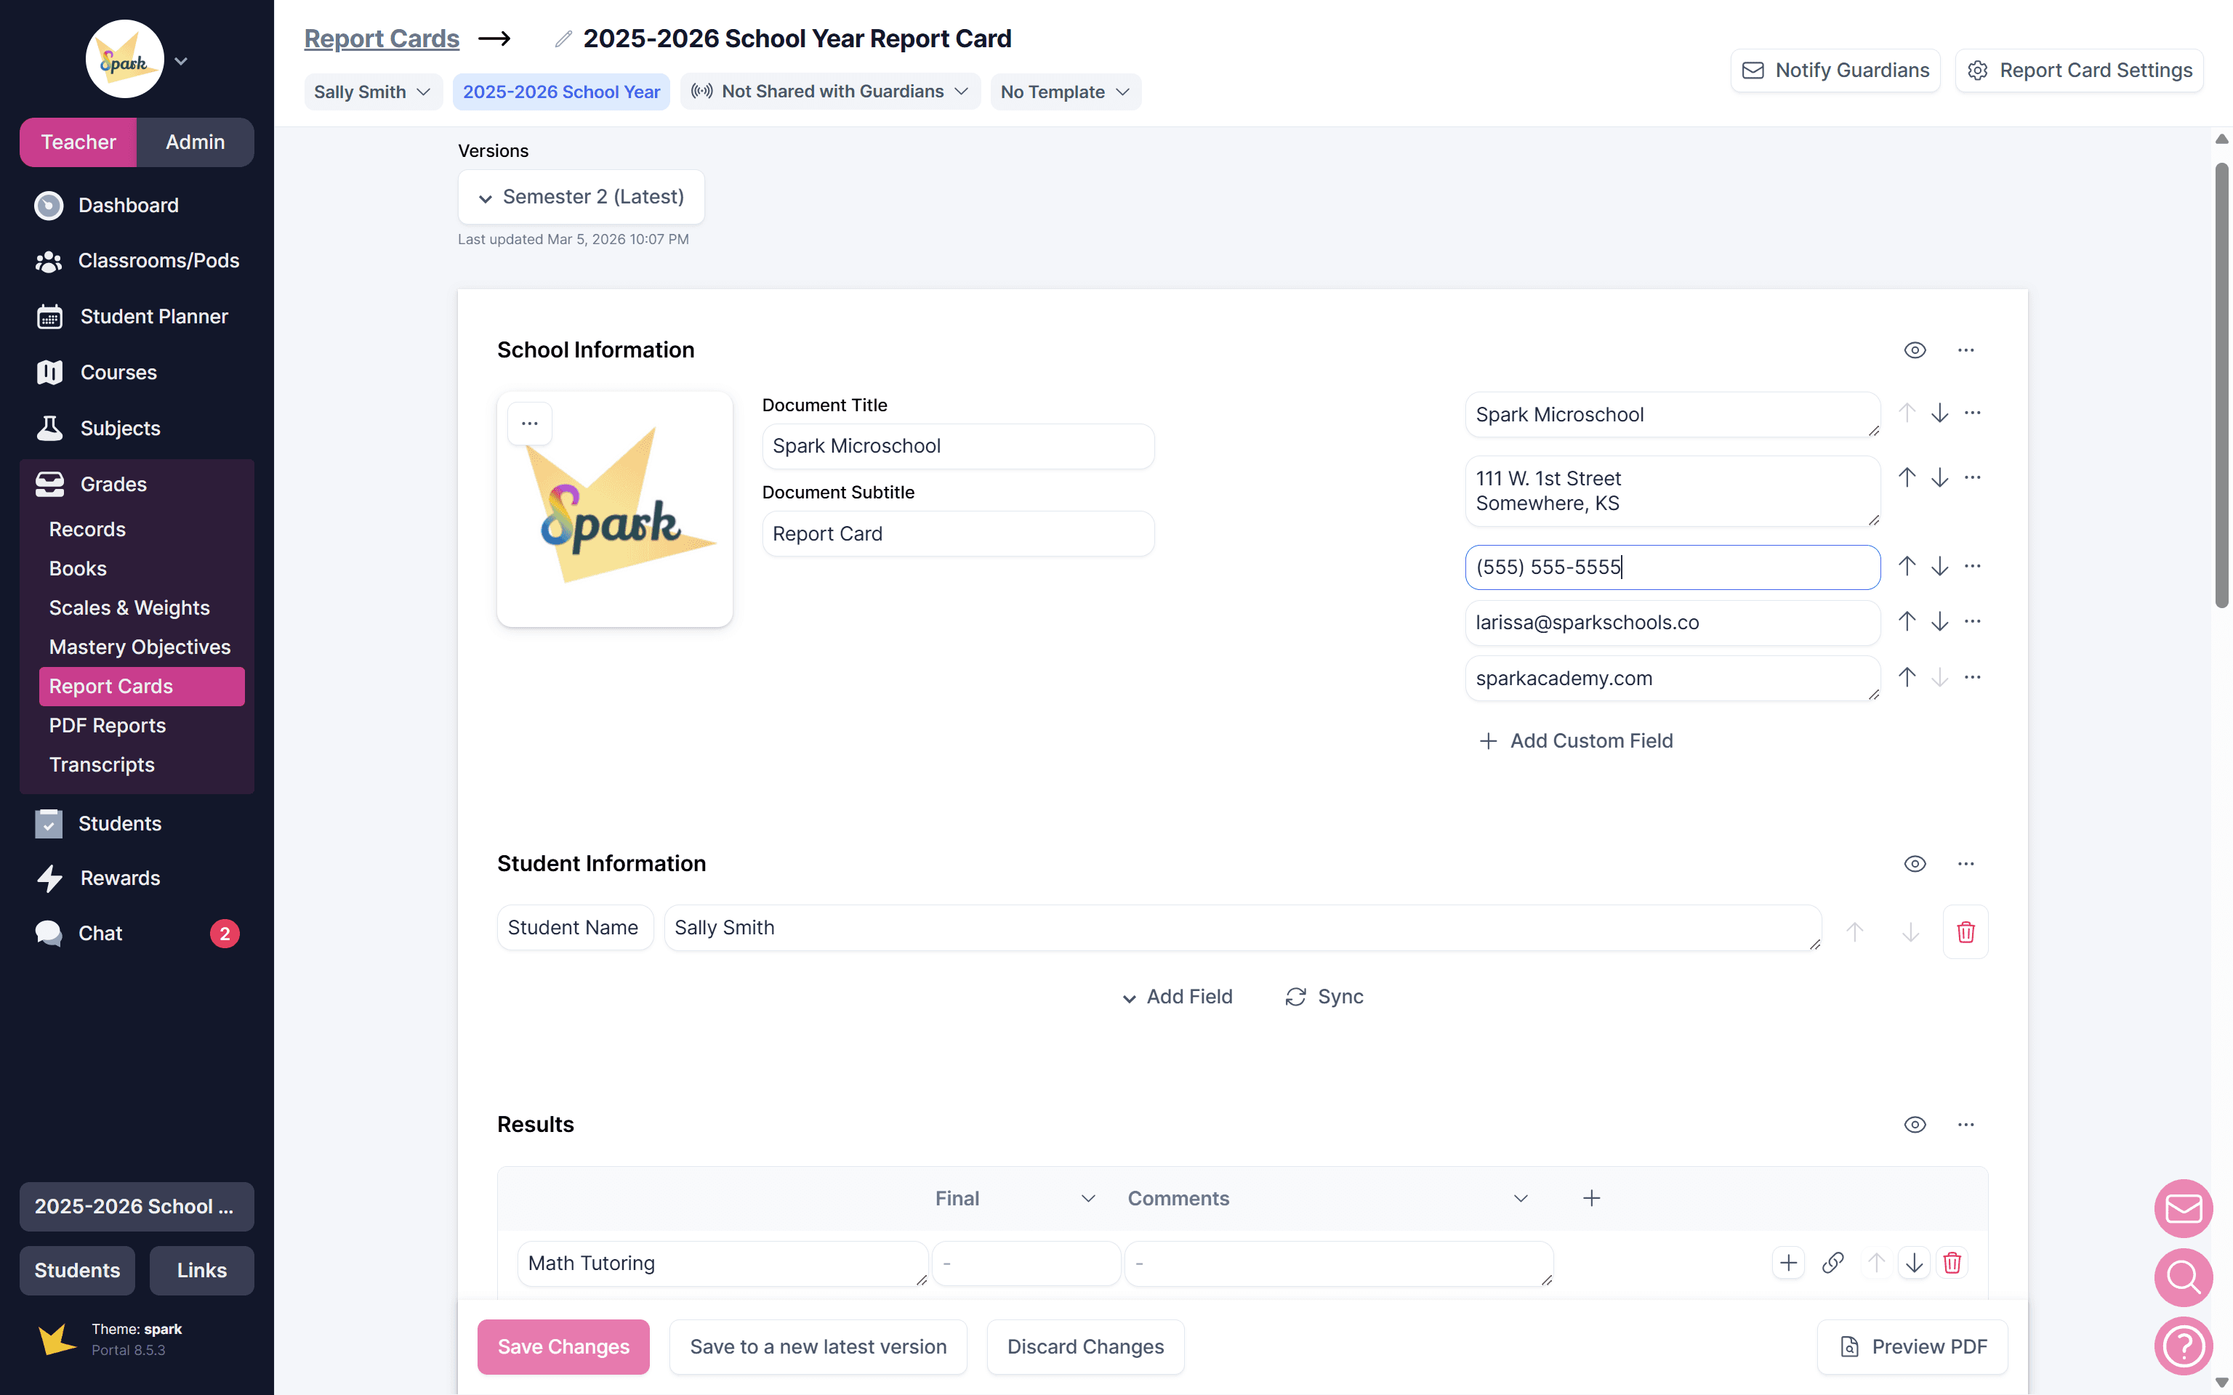The height and width of the screenshot is (1395, 2233).
Task: Toggle Results section visibility
Action: (x=1915, y=1125)
